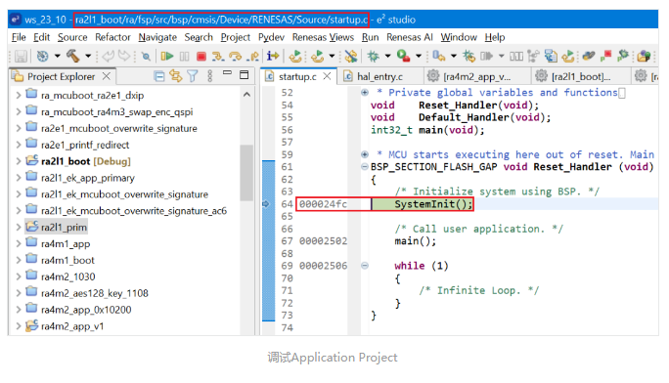Toggle Instruction Stepping Mode icon
This screenshot has width=669, height=383.
point(272,56)
